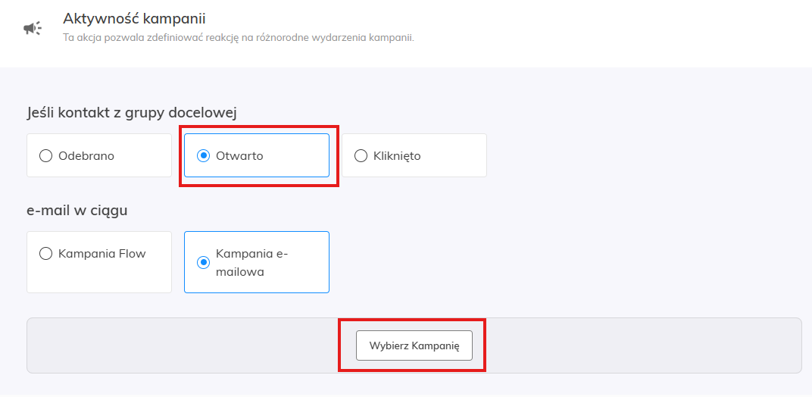Select the Kliknięto radio circle
The image size is (812, 397).
[361, 156]
